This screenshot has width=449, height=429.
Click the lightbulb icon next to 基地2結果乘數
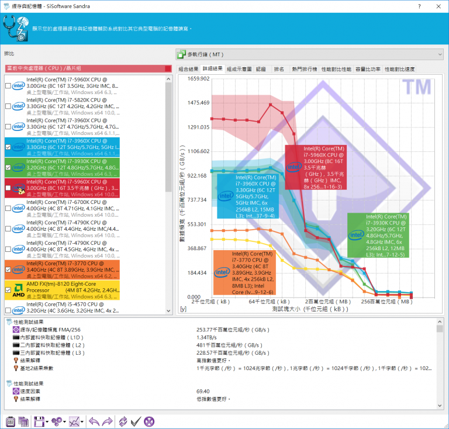tap(16, 368)
